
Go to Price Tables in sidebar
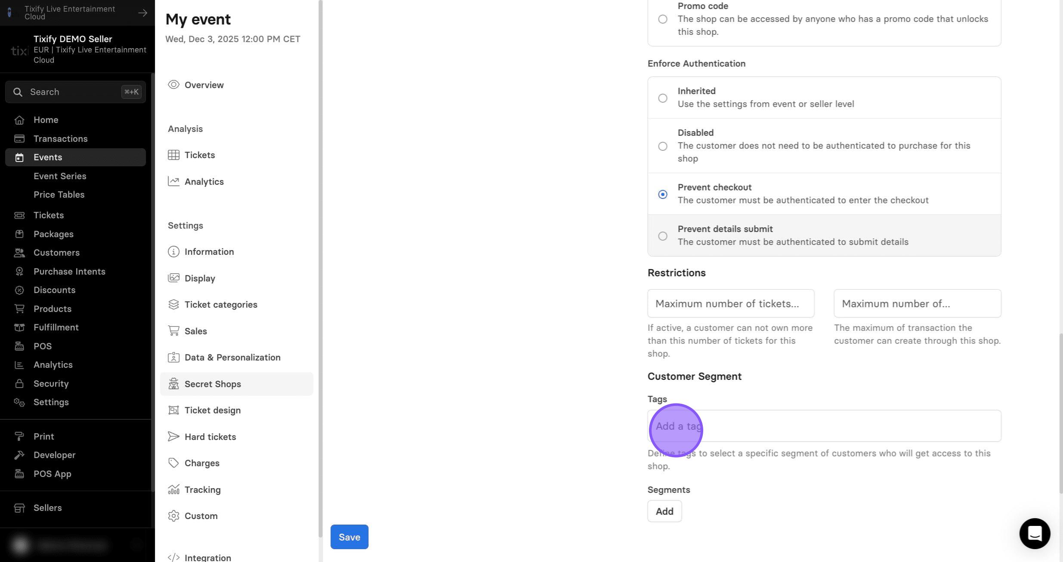[59, 195]
